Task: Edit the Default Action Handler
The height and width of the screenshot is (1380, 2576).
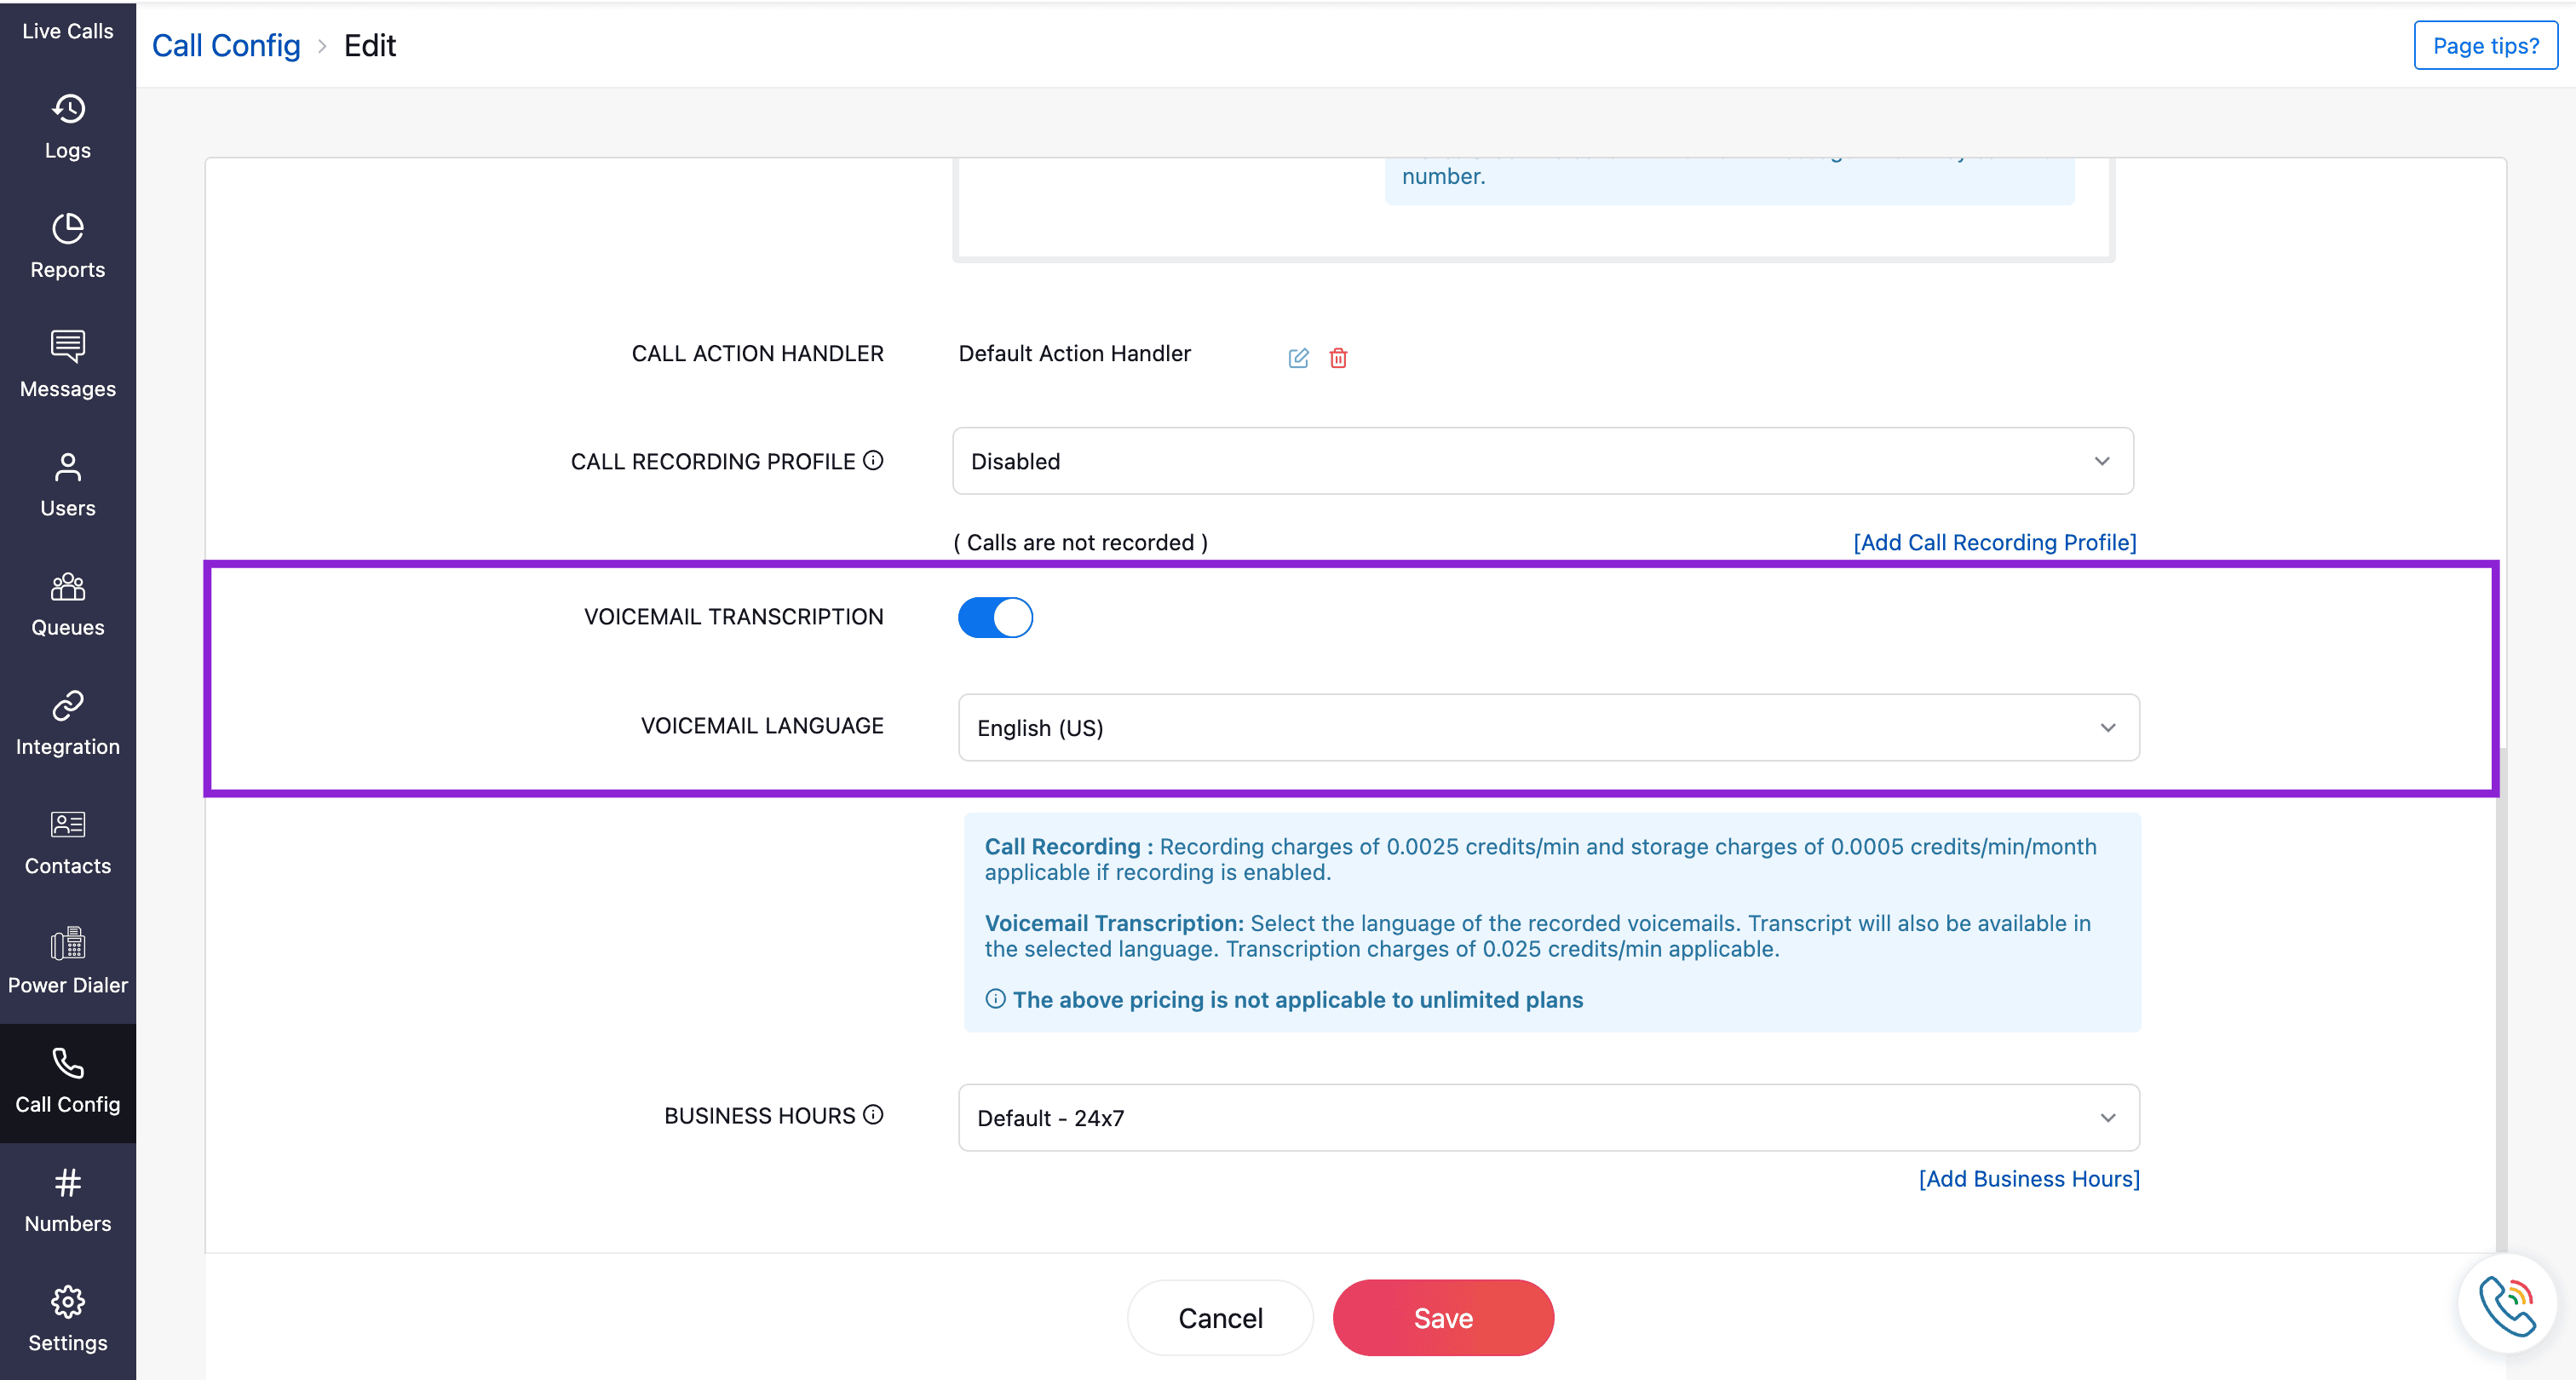Action: click(1298, 358)
